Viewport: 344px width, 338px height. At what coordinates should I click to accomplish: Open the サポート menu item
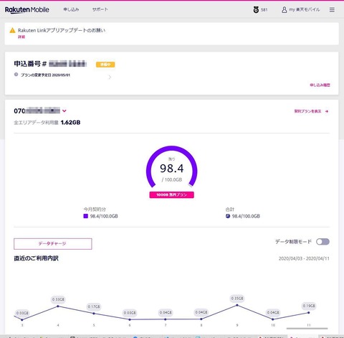[100, 9]
